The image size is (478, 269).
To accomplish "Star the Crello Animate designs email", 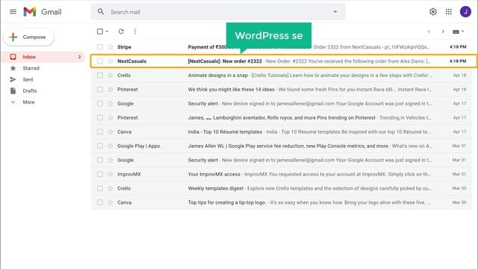I will (111, 75).
